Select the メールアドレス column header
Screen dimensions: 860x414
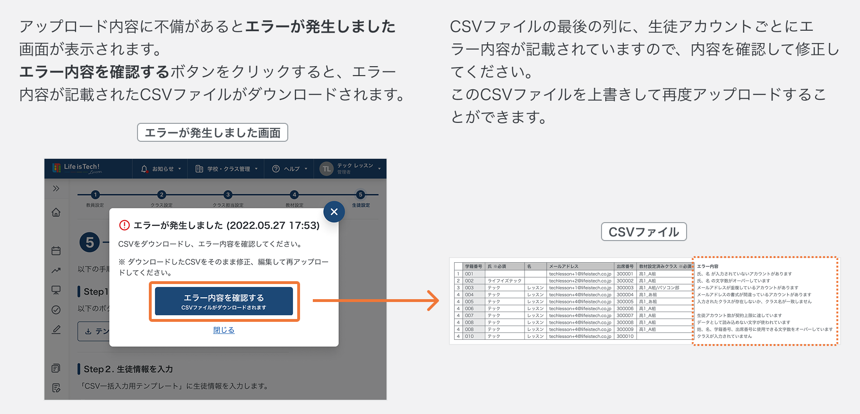tap(580, 267)
